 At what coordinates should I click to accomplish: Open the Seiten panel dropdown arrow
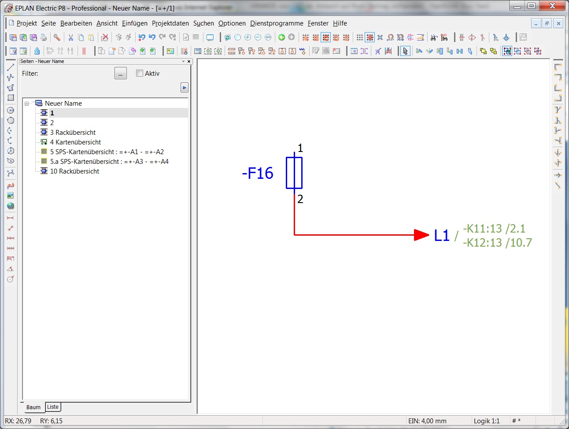click(x=184, y=62)
